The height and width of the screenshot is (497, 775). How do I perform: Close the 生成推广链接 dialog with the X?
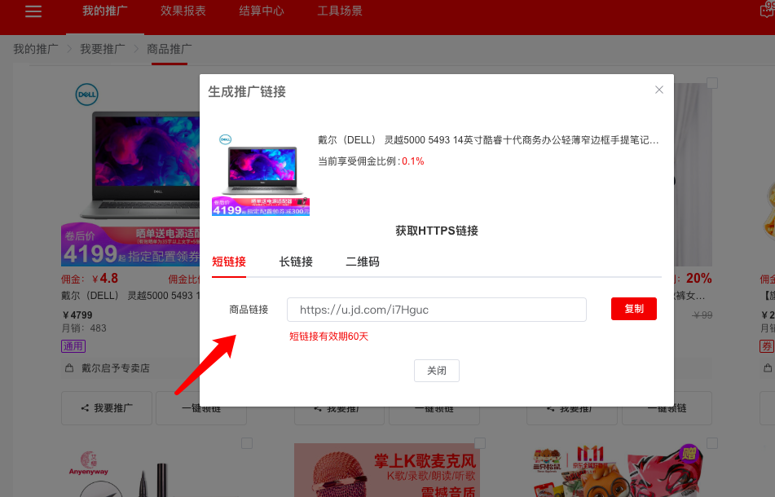658,90
